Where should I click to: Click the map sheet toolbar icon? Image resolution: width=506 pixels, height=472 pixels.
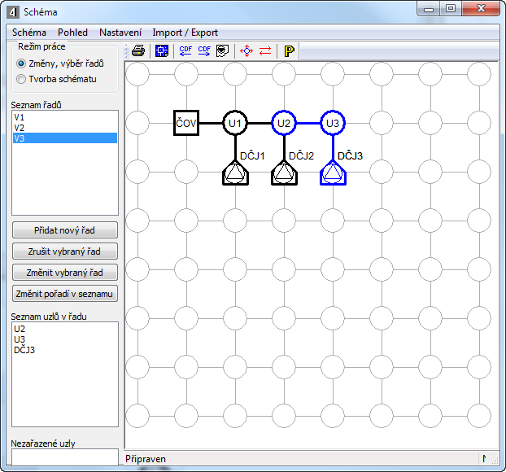point(222,51)
